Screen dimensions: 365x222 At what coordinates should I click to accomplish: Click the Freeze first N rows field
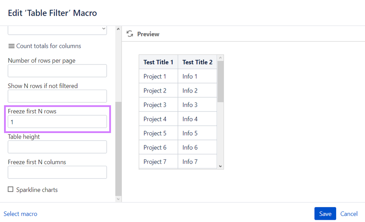click(57, 122)
